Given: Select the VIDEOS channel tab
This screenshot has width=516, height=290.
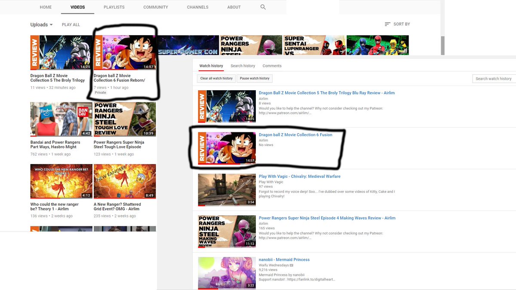Looking at the screenshot, I should point(78,7).
